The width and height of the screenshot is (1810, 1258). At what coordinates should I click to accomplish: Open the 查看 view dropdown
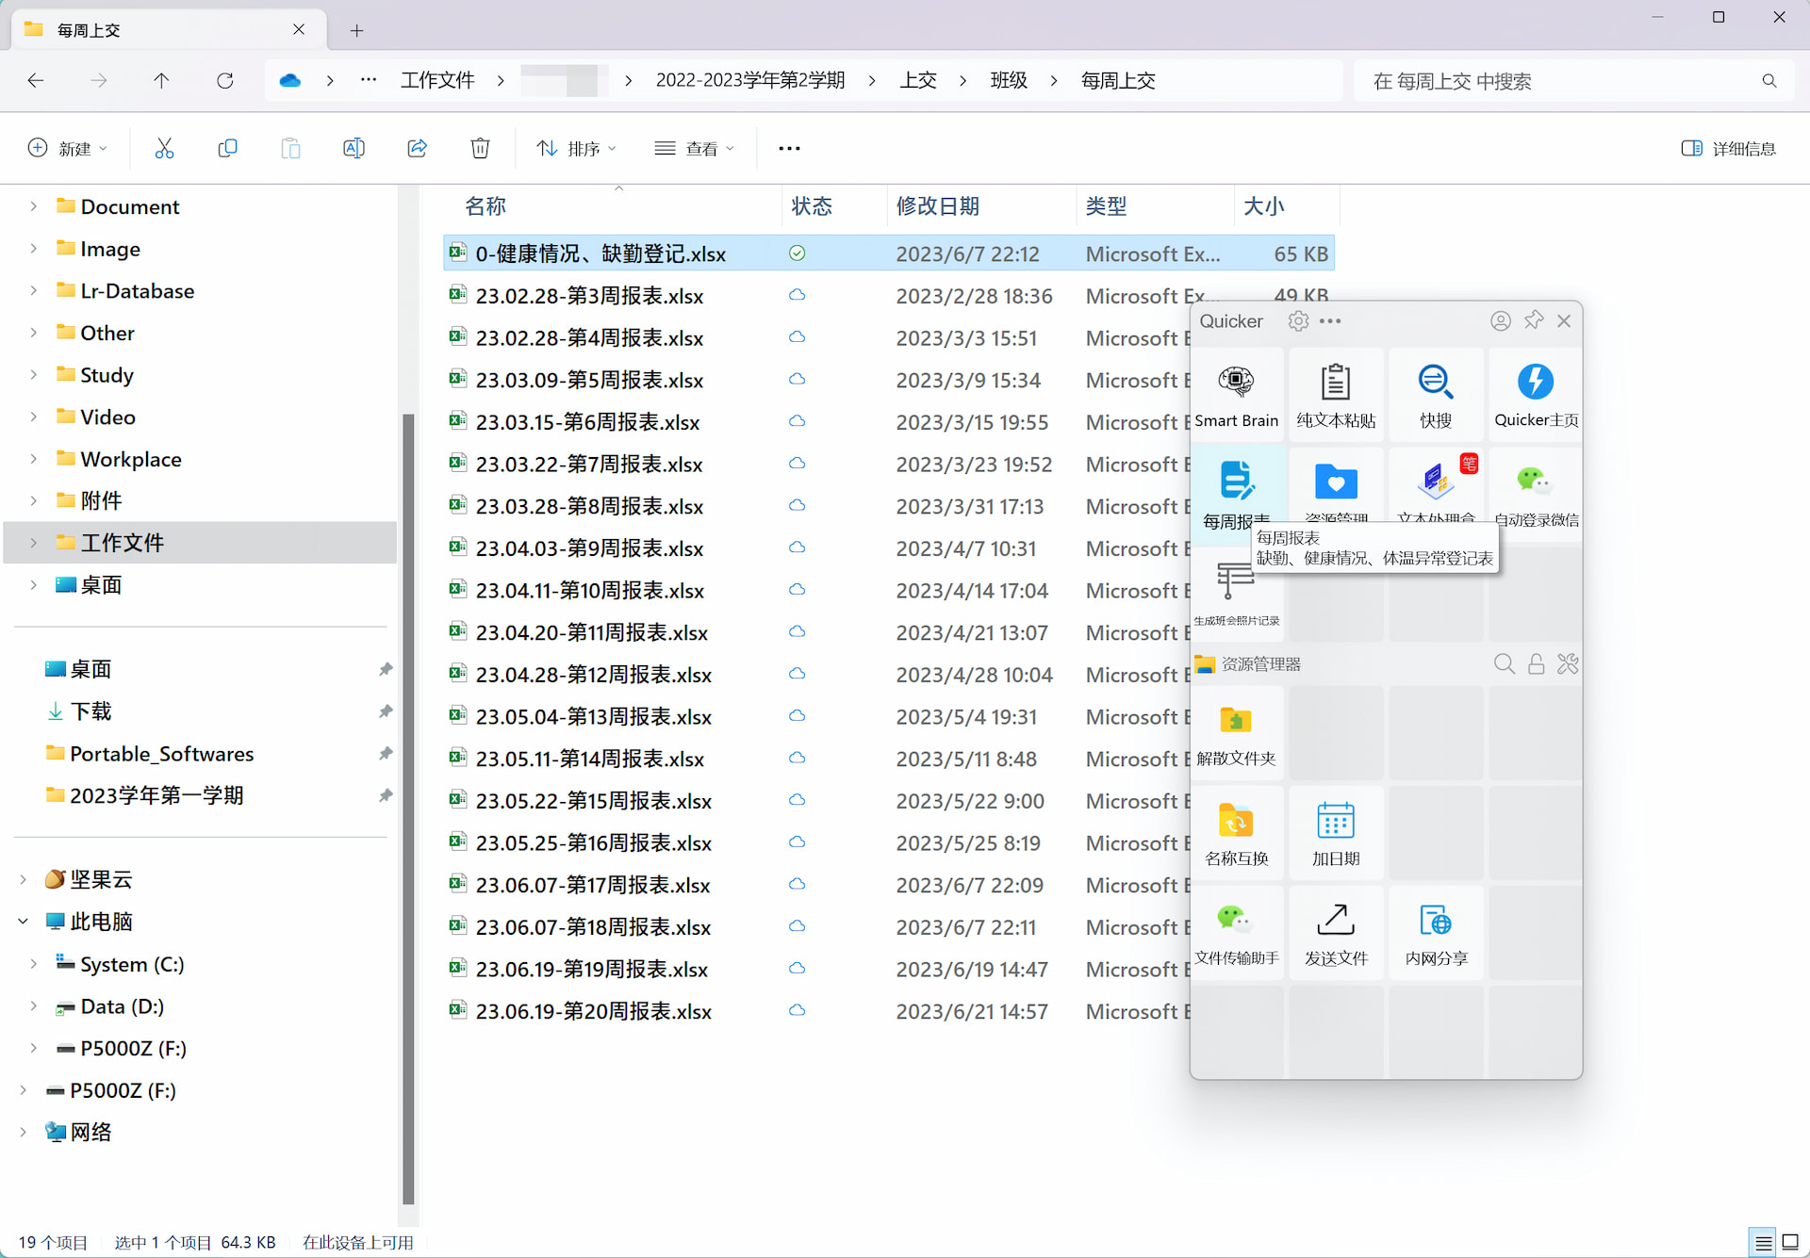click(x=694, y=148)
